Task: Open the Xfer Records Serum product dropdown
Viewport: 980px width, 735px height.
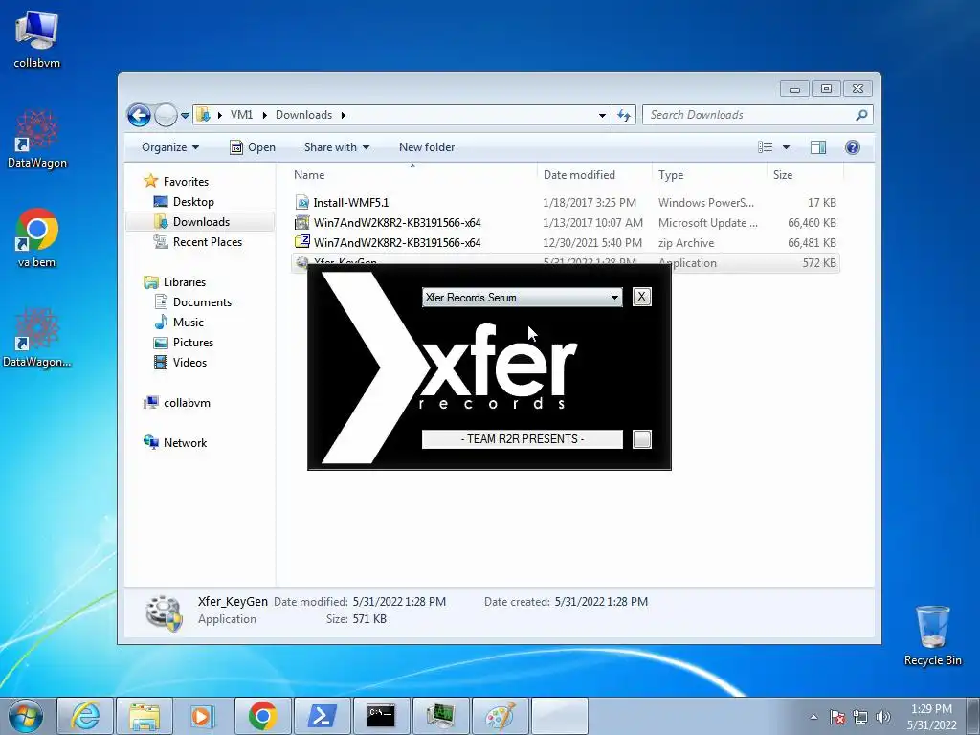Action: click(x=522, y=298)
